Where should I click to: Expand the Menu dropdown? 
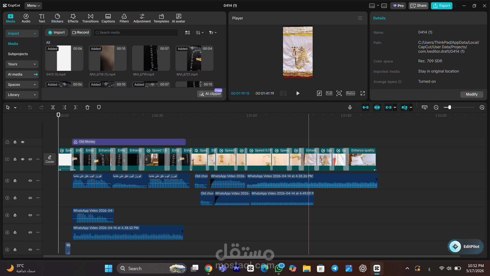33,5
